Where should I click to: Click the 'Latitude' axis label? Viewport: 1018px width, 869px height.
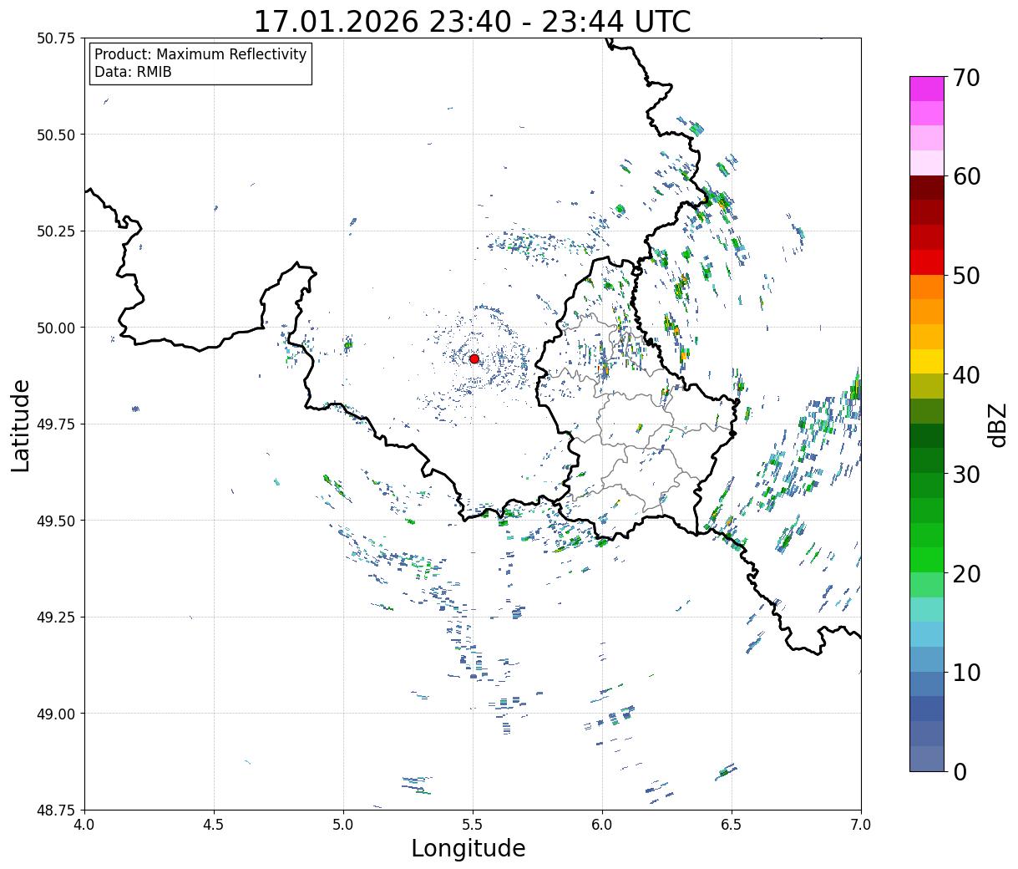click(21, 425)
